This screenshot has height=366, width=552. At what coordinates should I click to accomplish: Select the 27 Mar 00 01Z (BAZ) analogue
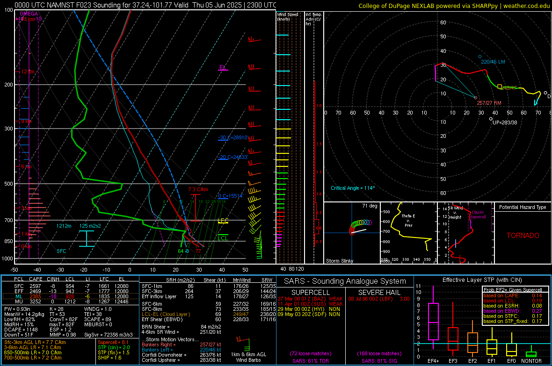(310, 299)
